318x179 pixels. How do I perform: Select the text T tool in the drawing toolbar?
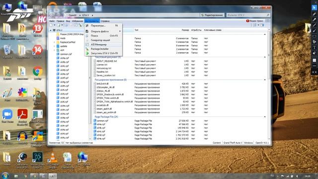[x=314, y=47]
